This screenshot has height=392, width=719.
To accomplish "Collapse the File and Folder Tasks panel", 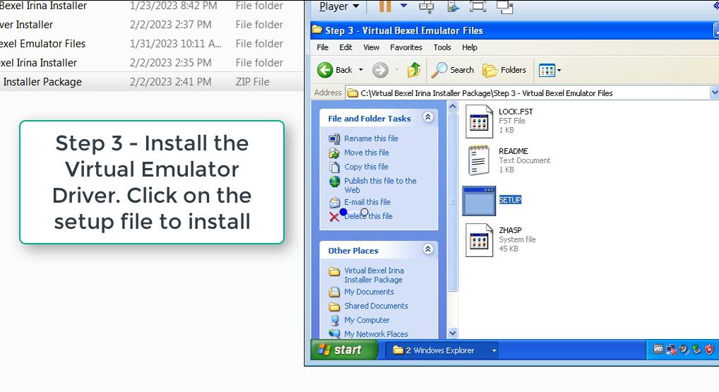I will coord(428,117).
